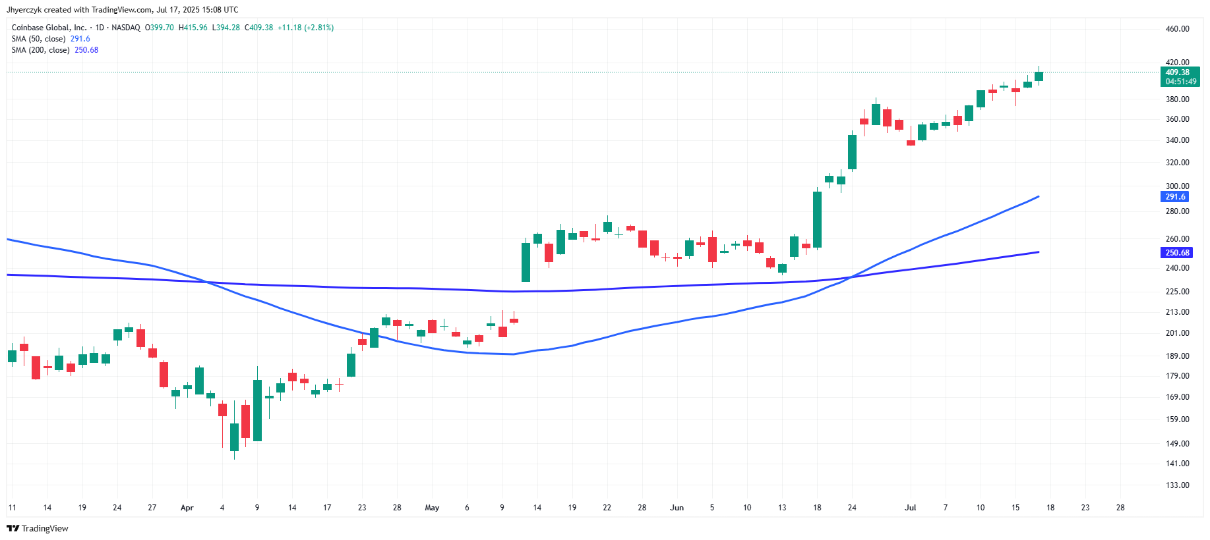The width and height of the screenshot is (1210, 540).
Task: Click the 149.00 price axis label
Action: click(1177, 444)
